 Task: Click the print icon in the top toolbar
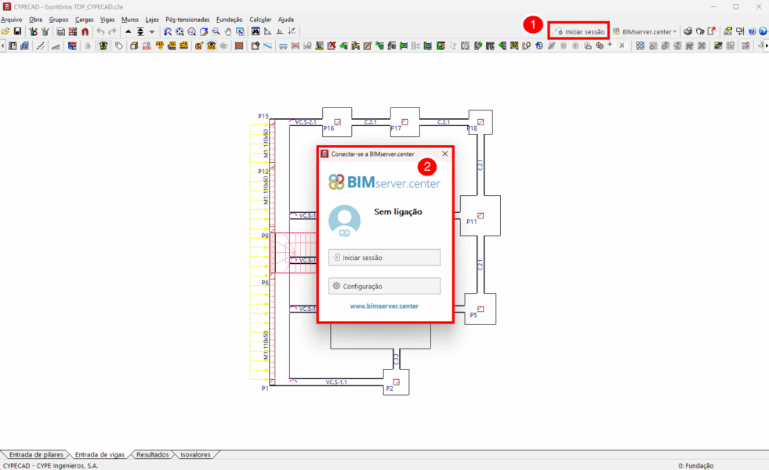tap(687, 31)
